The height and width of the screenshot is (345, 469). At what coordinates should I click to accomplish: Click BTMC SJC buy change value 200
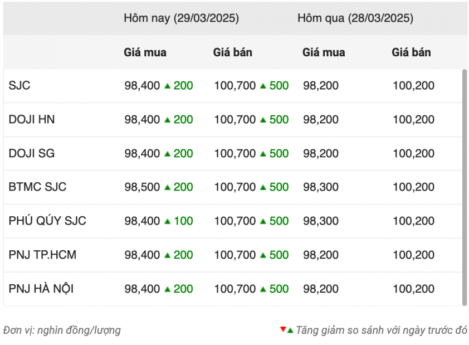click(x=183, y=187)
